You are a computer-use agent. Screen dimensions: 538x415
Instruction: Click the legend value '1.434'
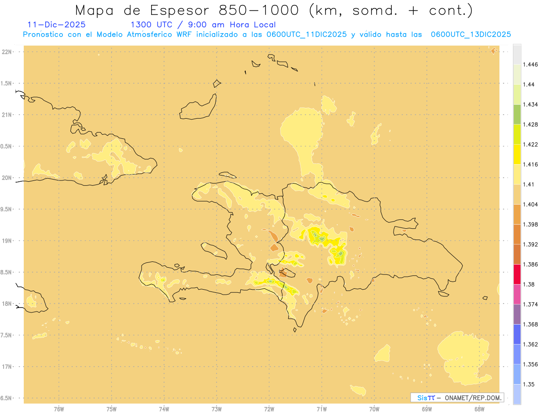530,104
